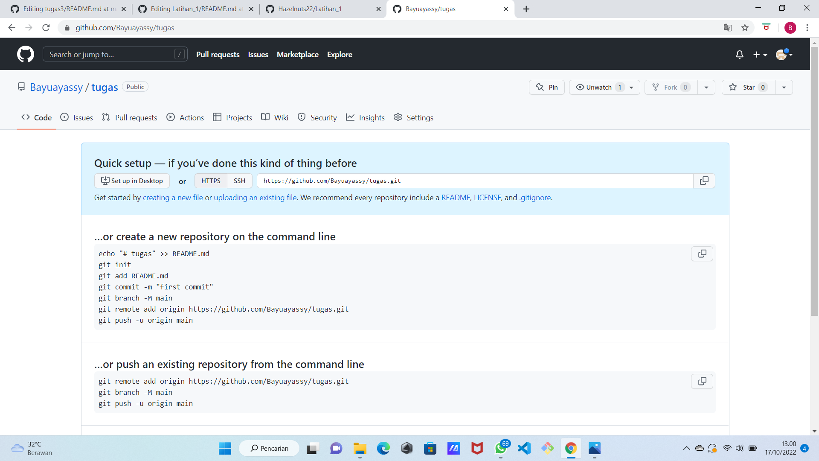The width and height of the screenshot is (819, 461).
Task: Select the SSH protocol option
Action: (239, 181)
